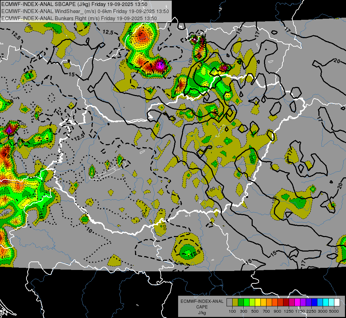The height and width of the screenshot is (318, 346).
Task: Click the 1250 value under the legend
Action: [x=289, y=311]
